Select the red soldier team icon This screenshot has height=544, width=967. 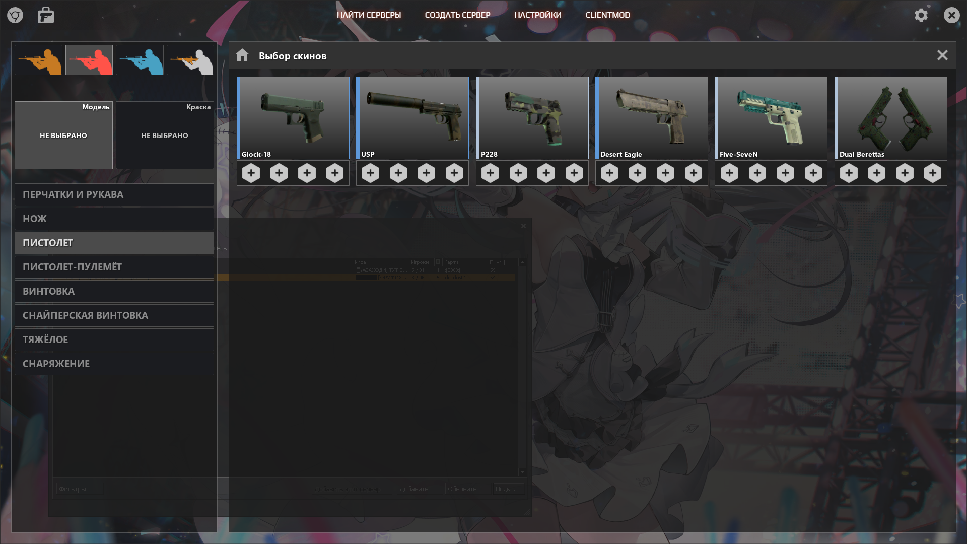[x=89, y=60]
